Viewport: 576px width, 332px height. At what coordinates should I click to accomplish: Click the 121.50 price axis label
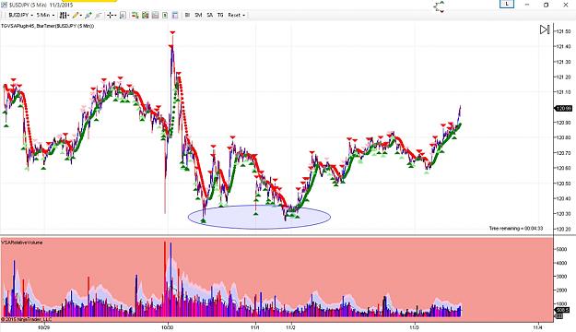[x=564, y=31]
